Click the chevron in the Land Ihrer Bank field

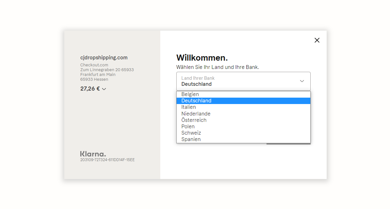coord(302,81)
